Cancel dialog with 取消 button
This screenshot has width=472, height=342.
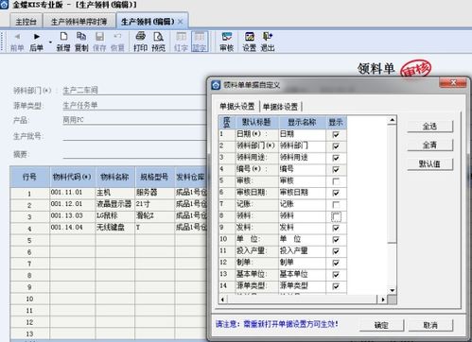coord(430,325)
